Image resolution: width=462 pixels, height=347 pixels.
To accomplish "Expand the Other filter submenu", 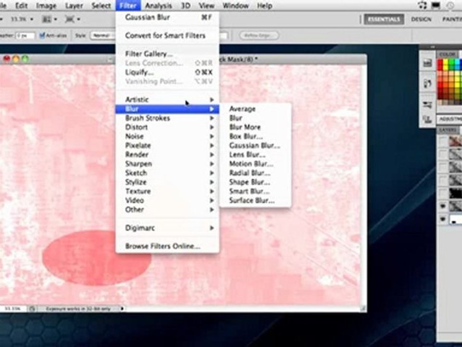I will 167,210.
